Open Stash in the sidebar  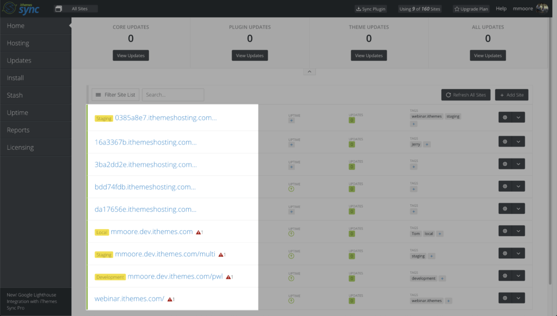(35, 96)
